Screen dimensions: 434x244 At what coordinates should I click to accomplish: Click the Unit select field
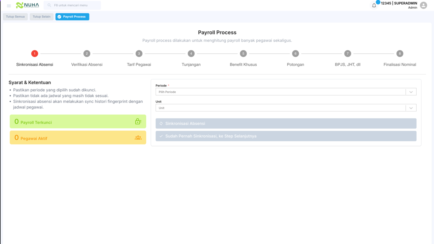286,108
